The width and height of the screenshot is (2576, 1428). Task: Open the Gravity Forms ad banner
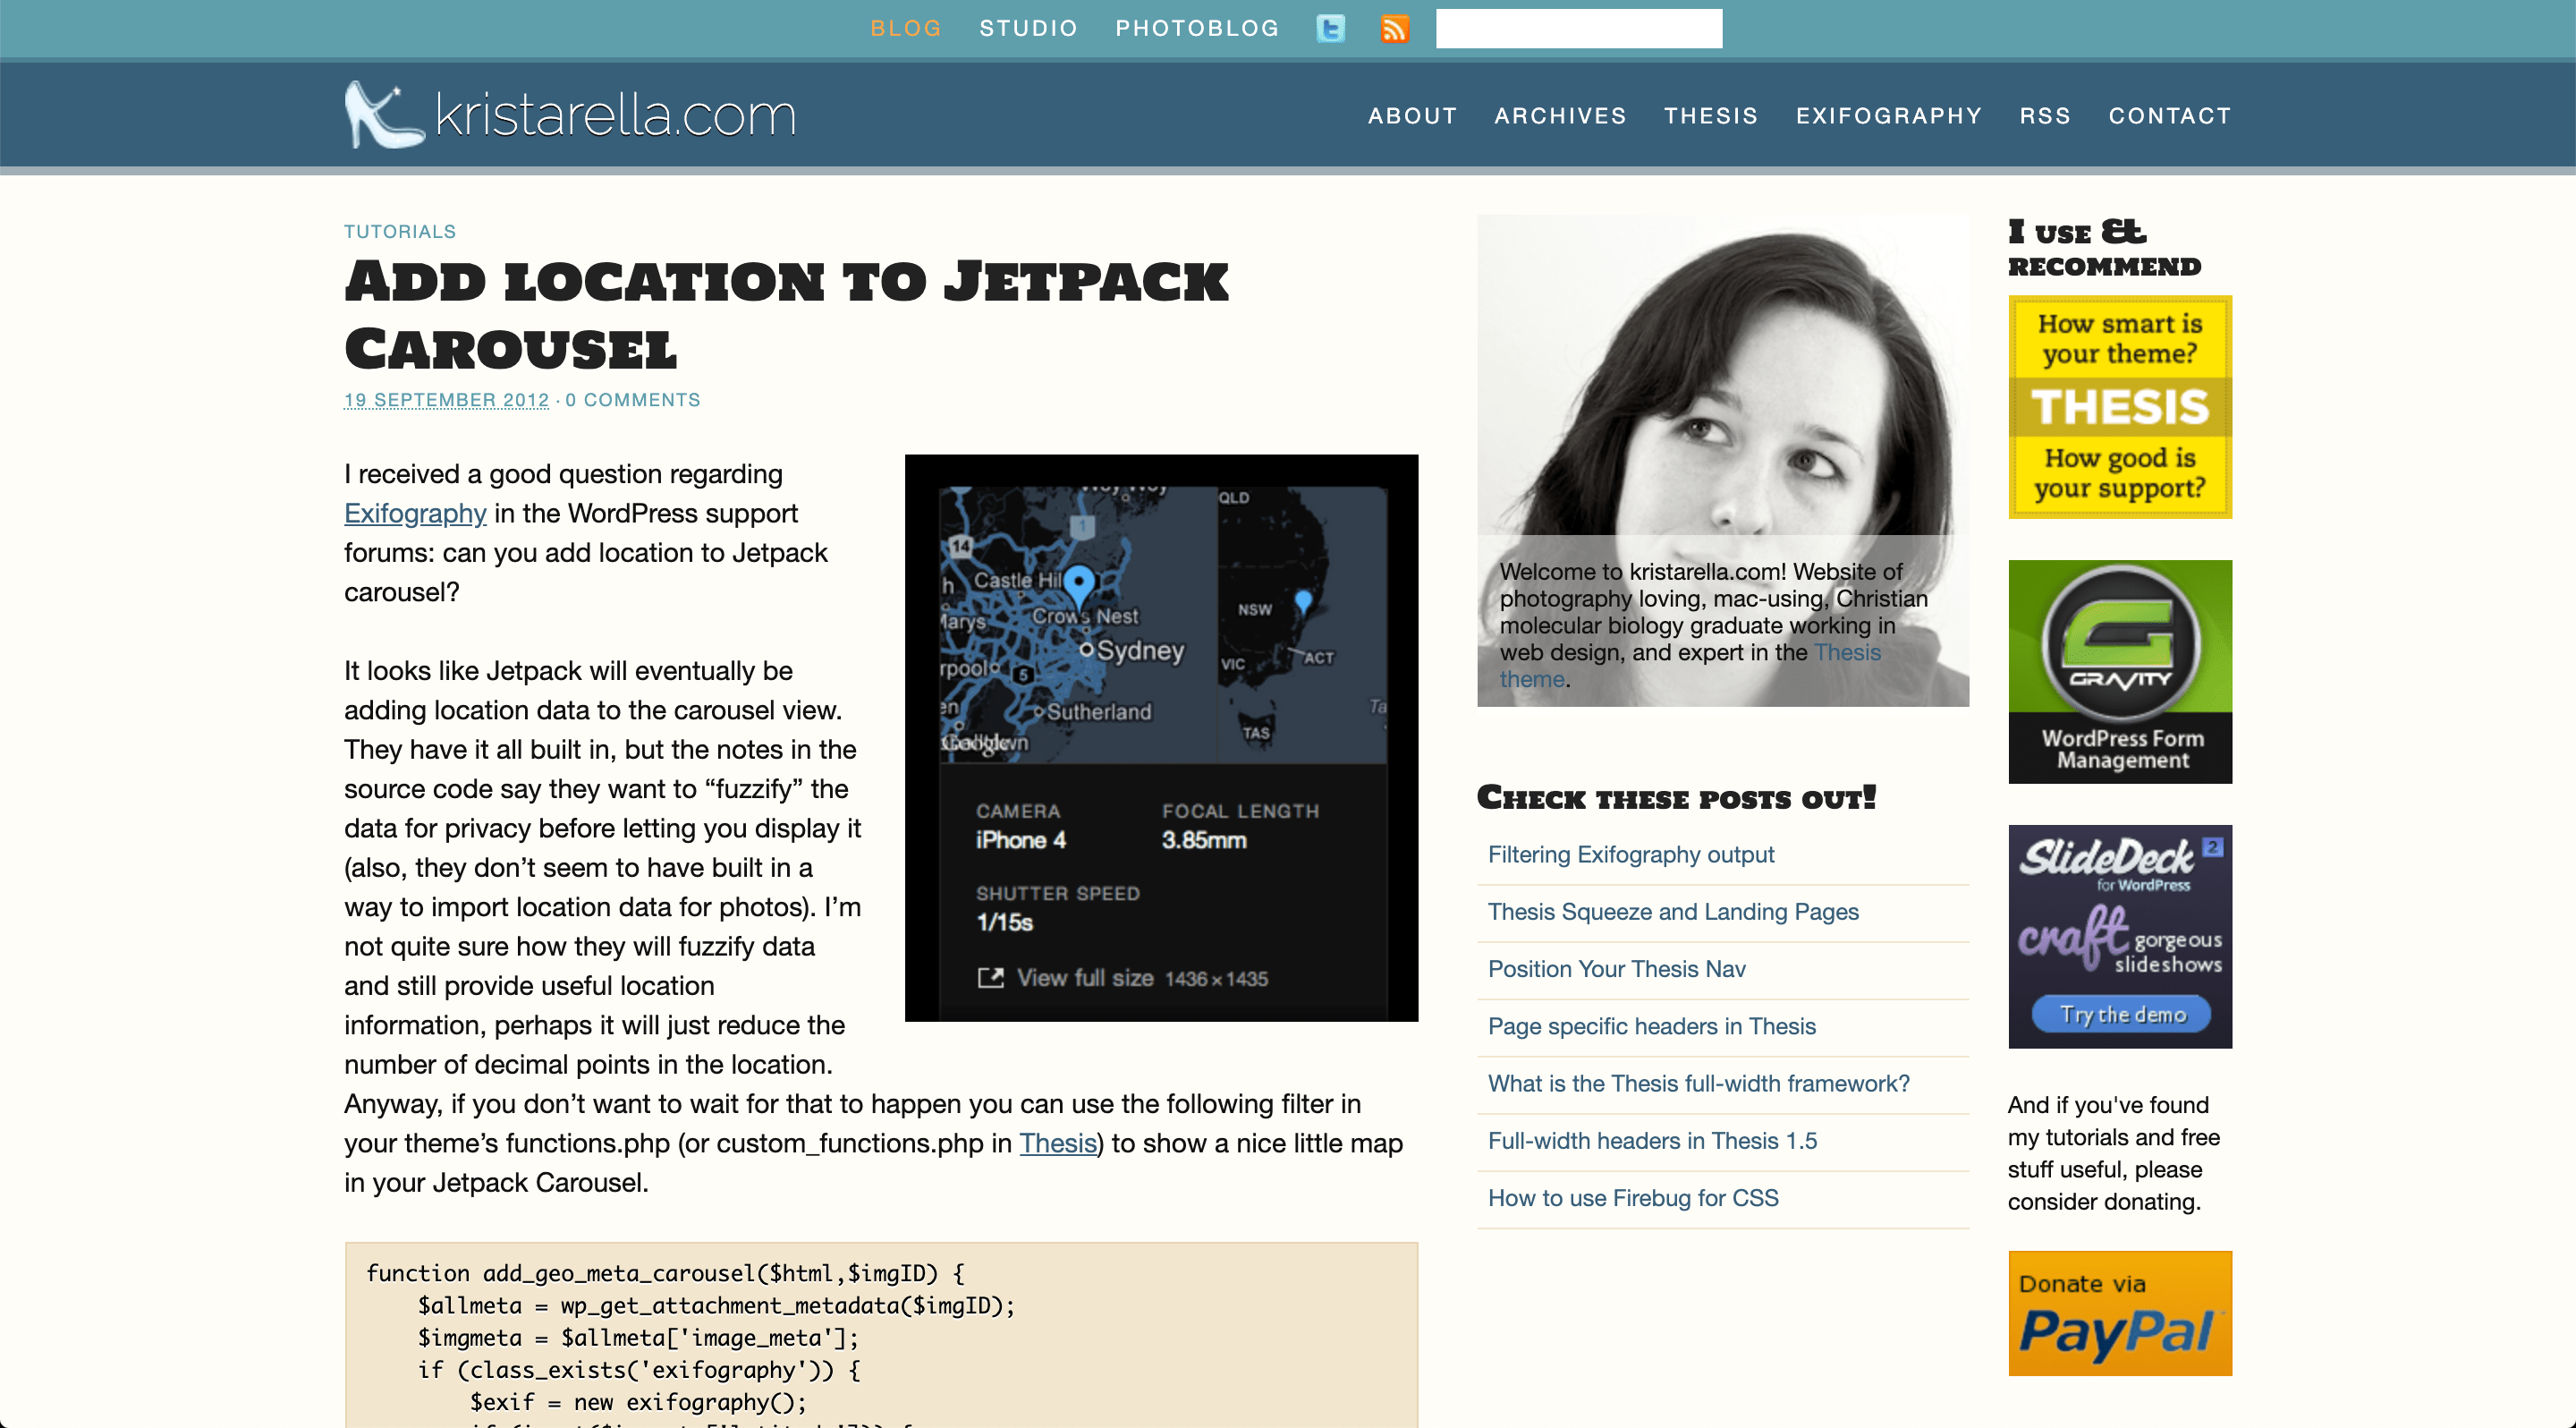coord(2119,671)
